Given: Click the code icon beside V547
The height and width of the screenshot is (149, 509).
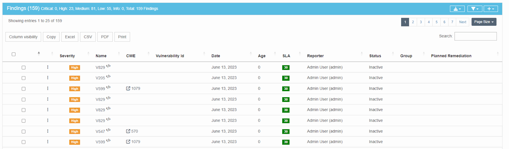Looking at the screenshot, I should 108,130.
